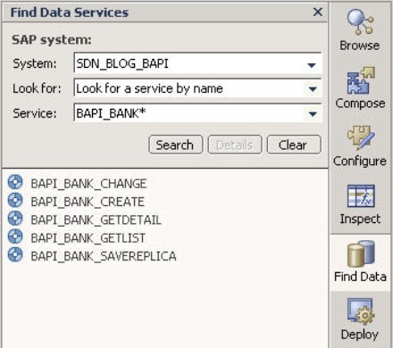
Task: Open the Browse panel icon
Action: coord(360,21)
